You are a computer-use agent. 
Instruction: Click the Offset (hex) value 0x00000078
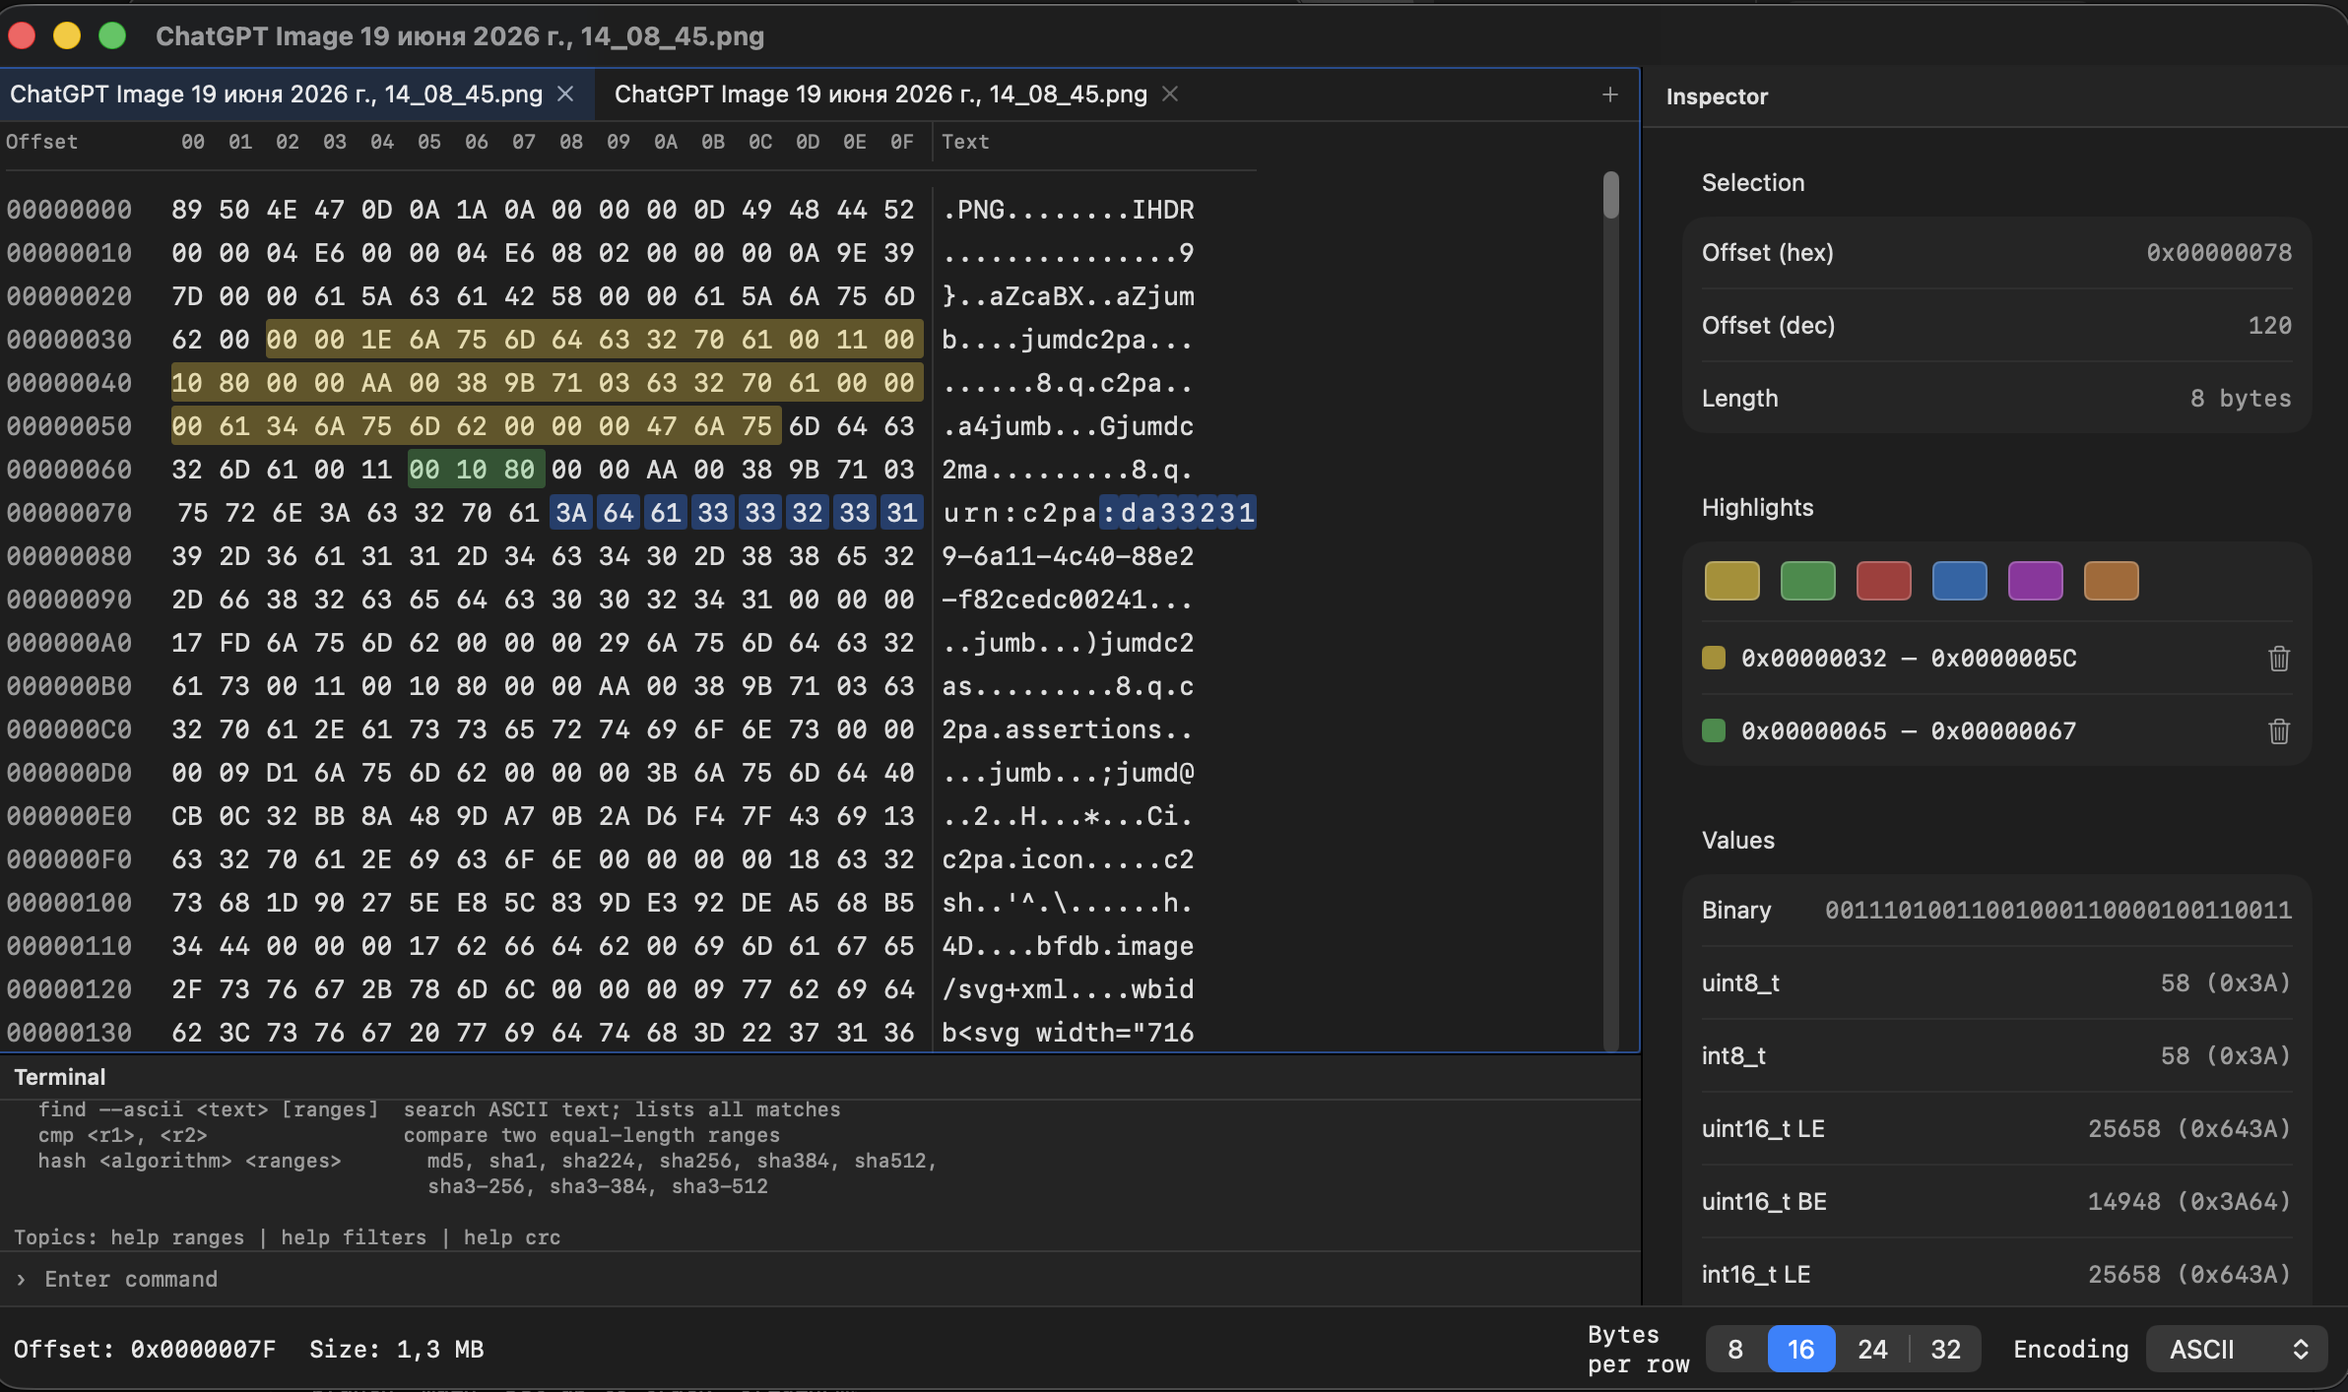2219,253
